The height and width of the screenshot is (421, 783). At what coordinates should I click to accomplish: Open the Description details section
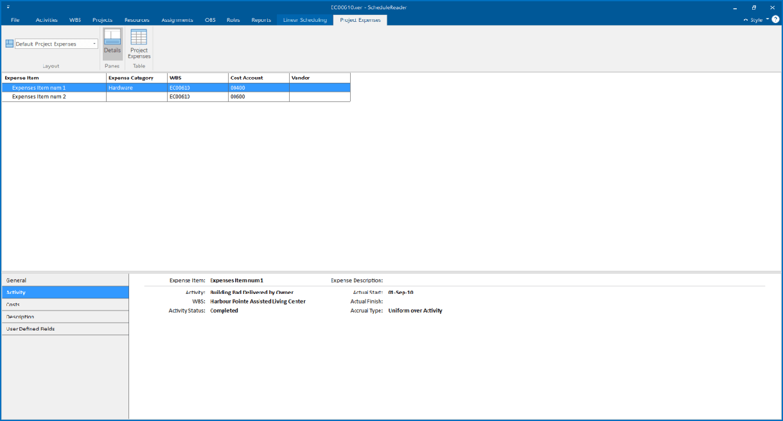click(65, 316)
